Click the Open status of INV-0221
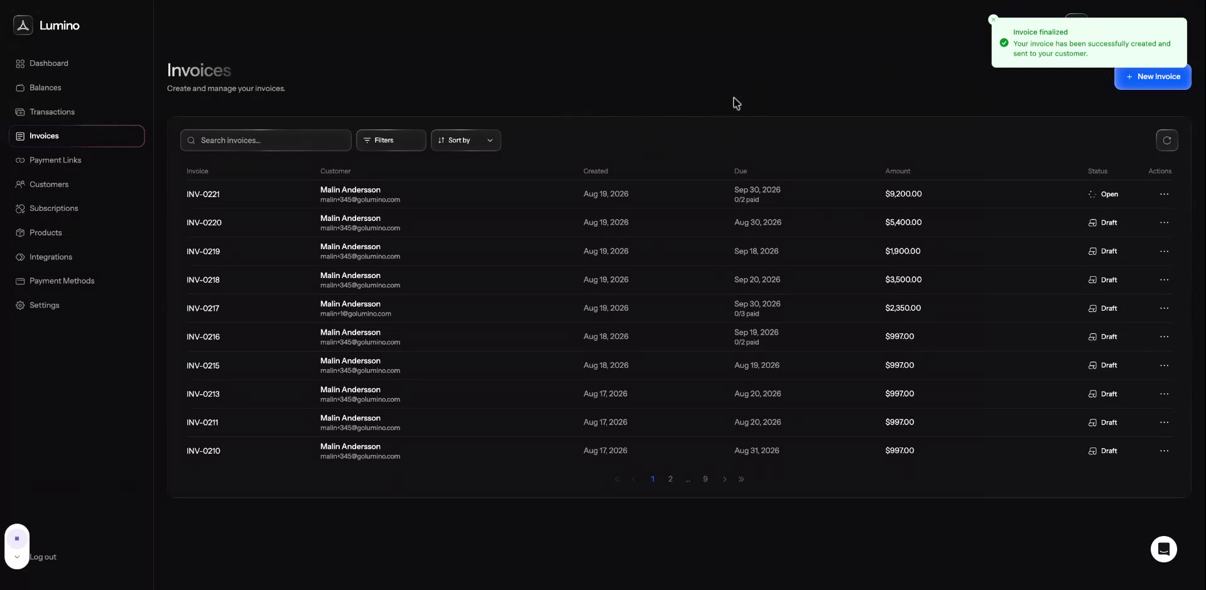 tap(1104, 195)
